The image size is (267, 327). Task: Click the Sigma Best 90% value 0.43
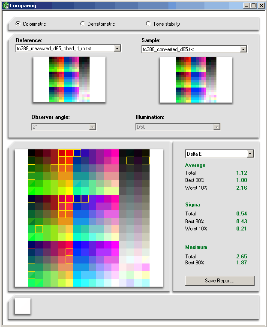coord(242,221)
